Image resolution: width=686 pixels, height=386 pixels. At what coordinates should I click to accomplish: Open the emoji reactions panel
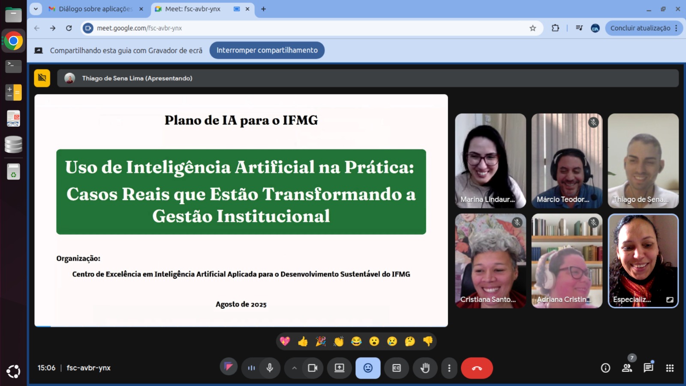368,368
